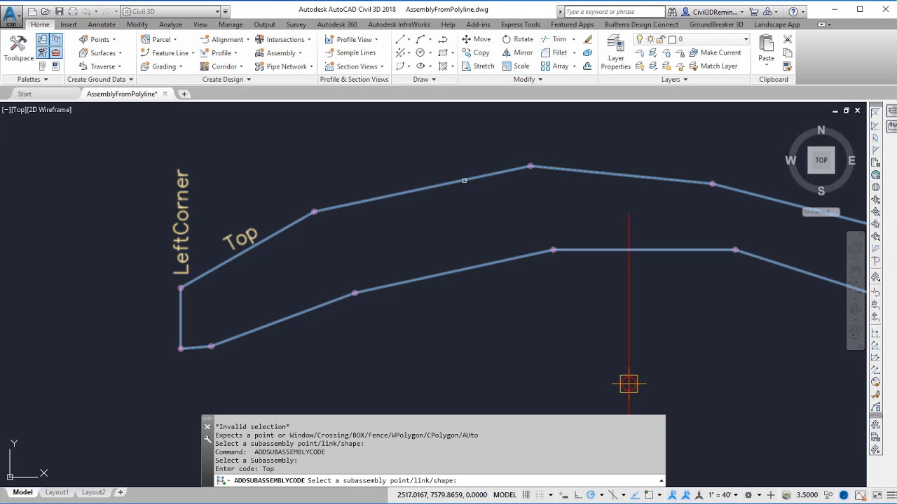897x504 pixels.
Task: Click the Plot printer icon
Action: click(x=73, y=11)
